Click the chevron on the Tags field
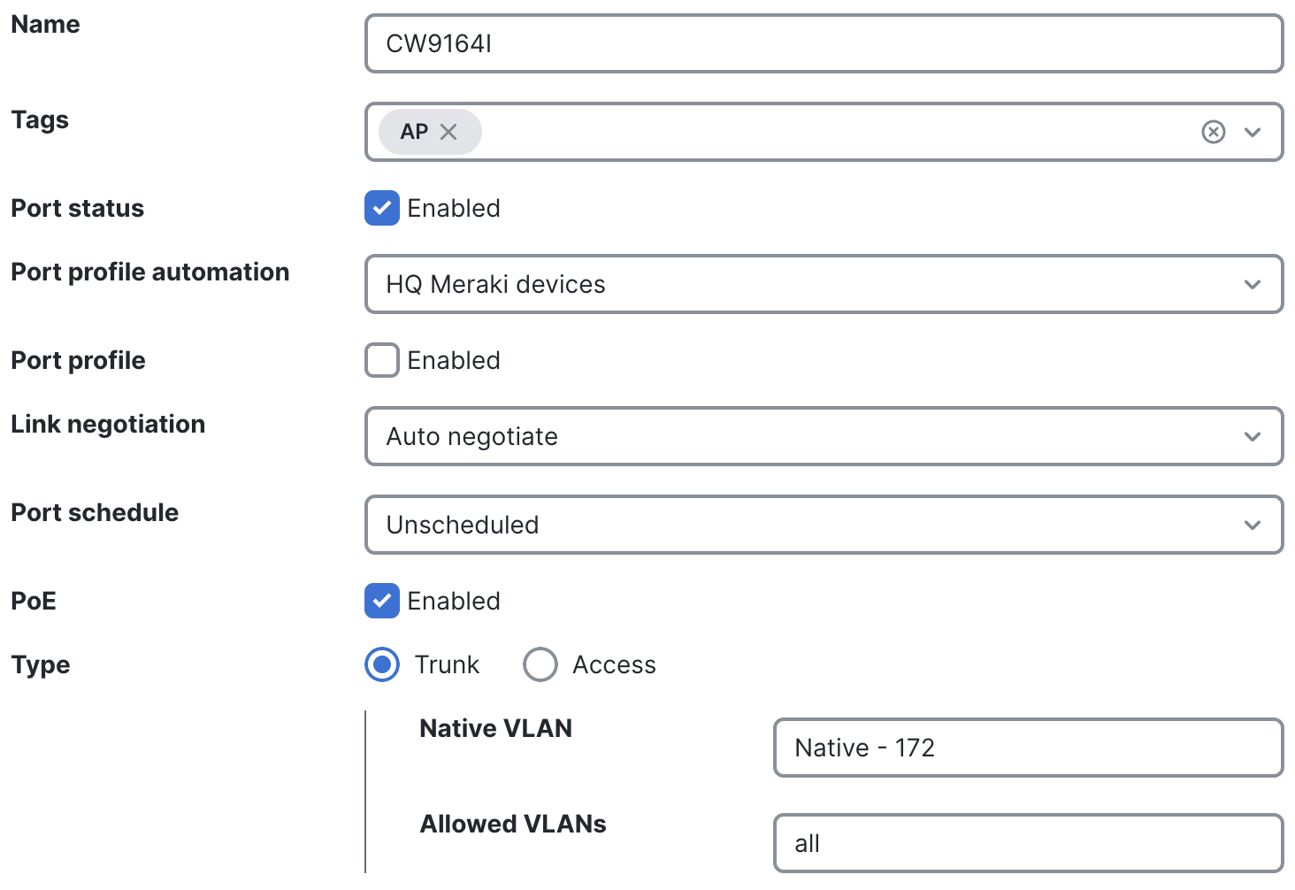The width and height of the screenshot is (1295, 890). (x=1253, y=132)
